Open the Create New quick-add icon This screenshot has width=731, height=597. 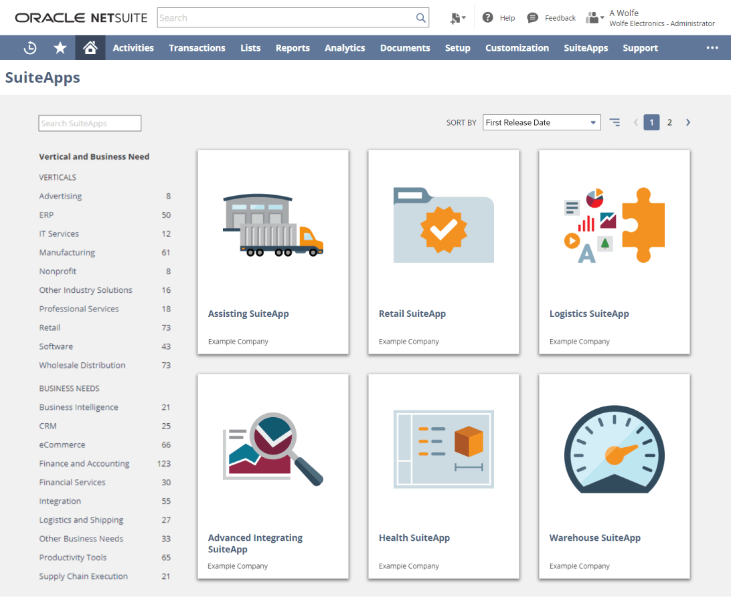click(457, 17)
